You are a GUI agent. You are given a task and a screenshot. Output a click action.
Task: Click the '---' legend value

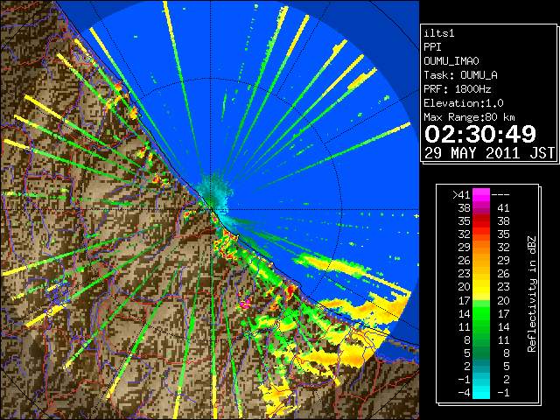coord(500,195)
